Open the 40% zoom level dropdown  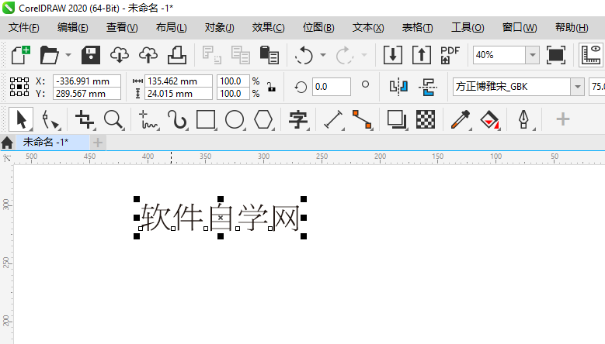pos(533,55)
